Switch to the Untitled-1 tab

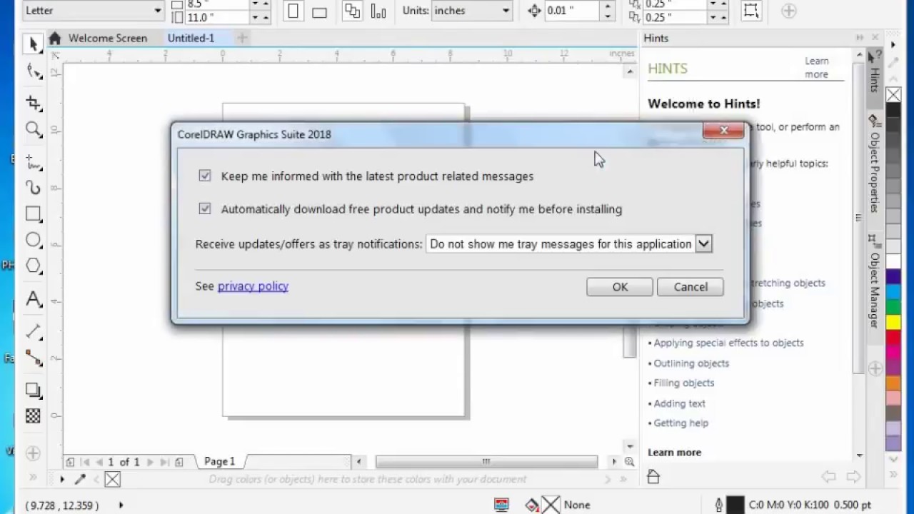point(191,39)
